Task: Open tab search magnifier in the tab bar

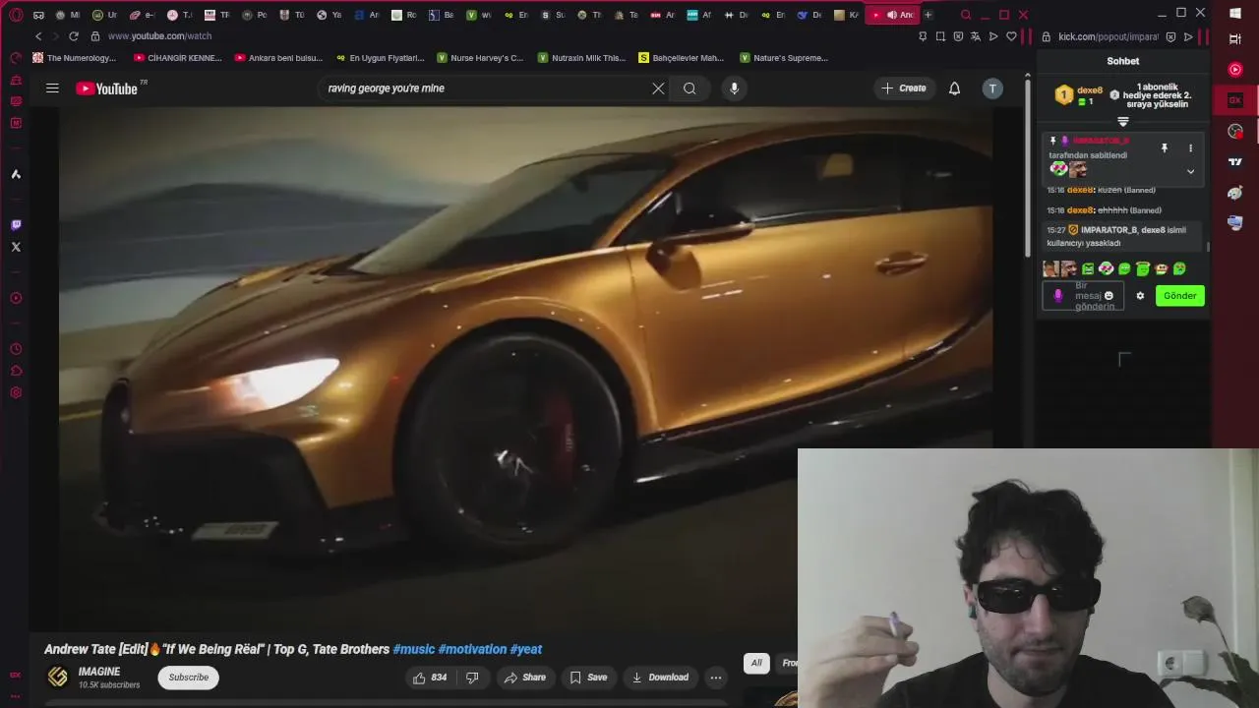Action: coord(966,15)
